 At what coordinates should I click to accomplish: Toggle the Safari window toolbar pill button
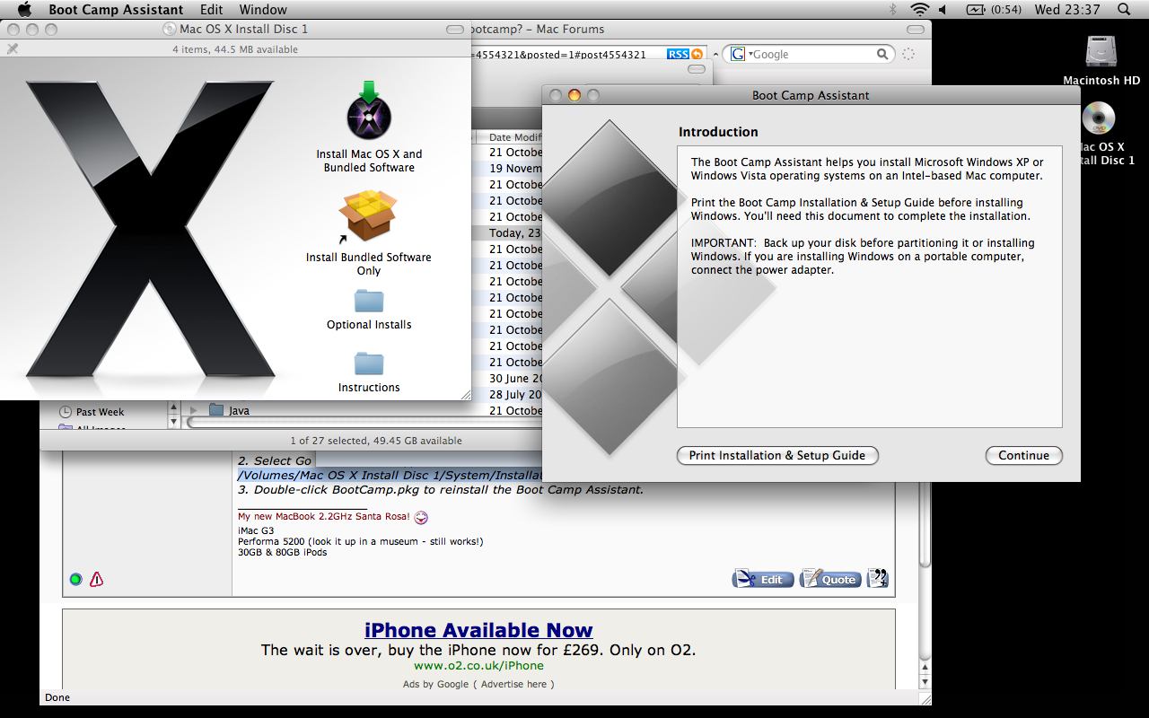[x=917, y=30]
